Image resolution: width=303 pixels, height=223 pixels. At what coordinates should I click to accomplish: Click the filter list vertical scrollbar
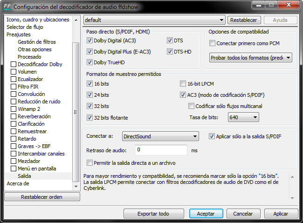[x=76, y=112]
